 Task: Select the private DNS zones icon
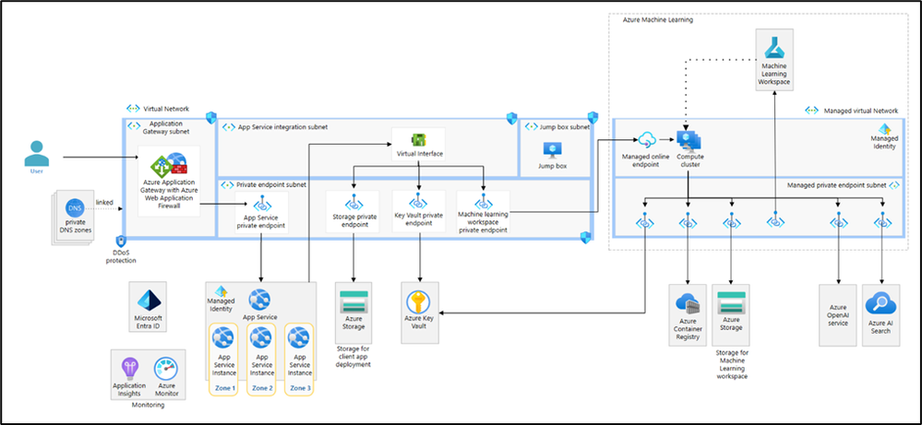click(x=76, y=208)
